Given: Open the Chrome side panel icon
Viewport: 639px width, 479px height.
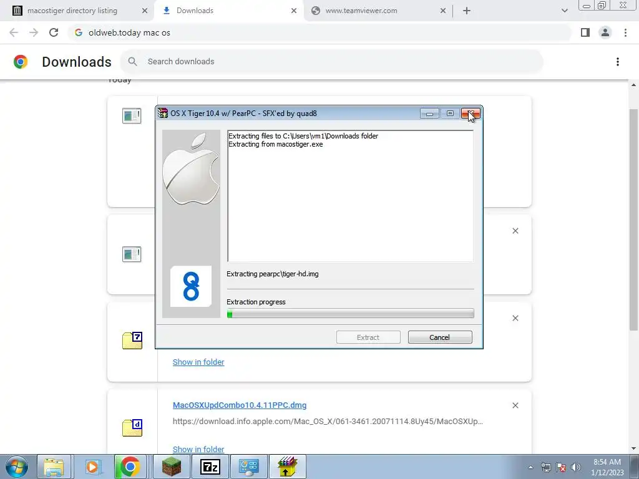Looking at the screenshot, I should tap(585, 32).
